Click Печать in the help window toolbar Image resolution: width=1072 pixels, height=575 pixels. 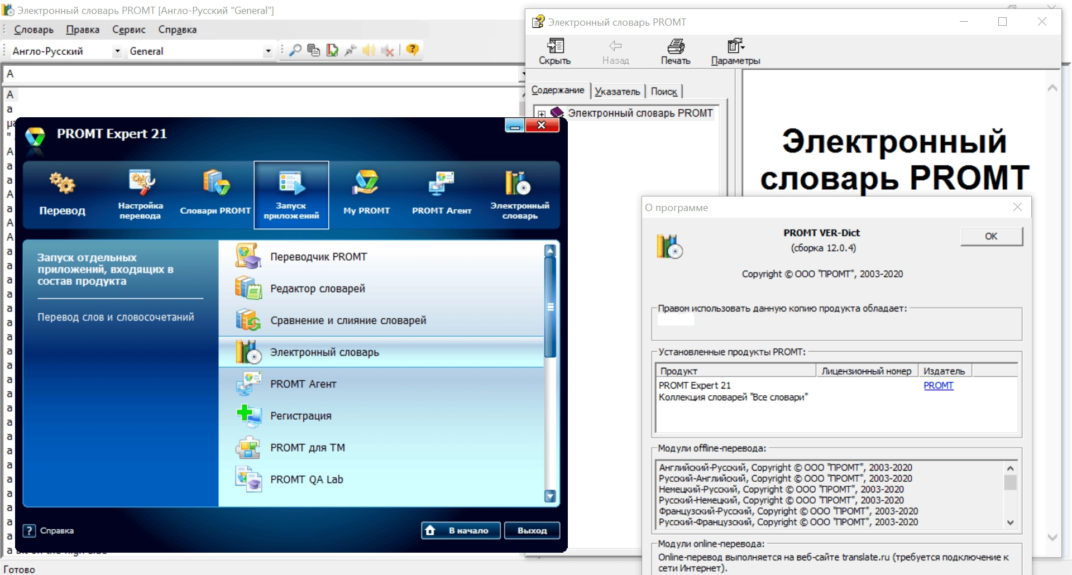(x=676, y=51)
